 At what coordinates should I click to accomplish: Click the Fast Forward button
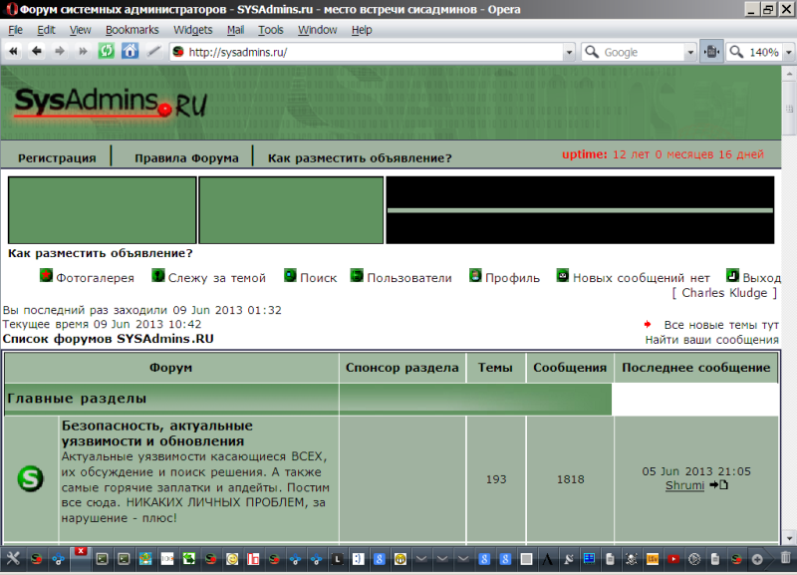pyautogui.click(x=83, y=52)
